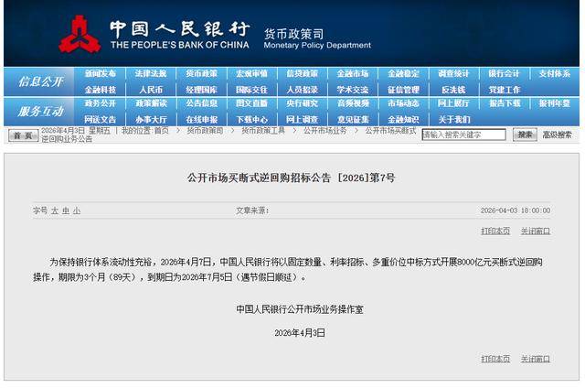Open the 货币政策 navigation item

[x=201, y=74]
